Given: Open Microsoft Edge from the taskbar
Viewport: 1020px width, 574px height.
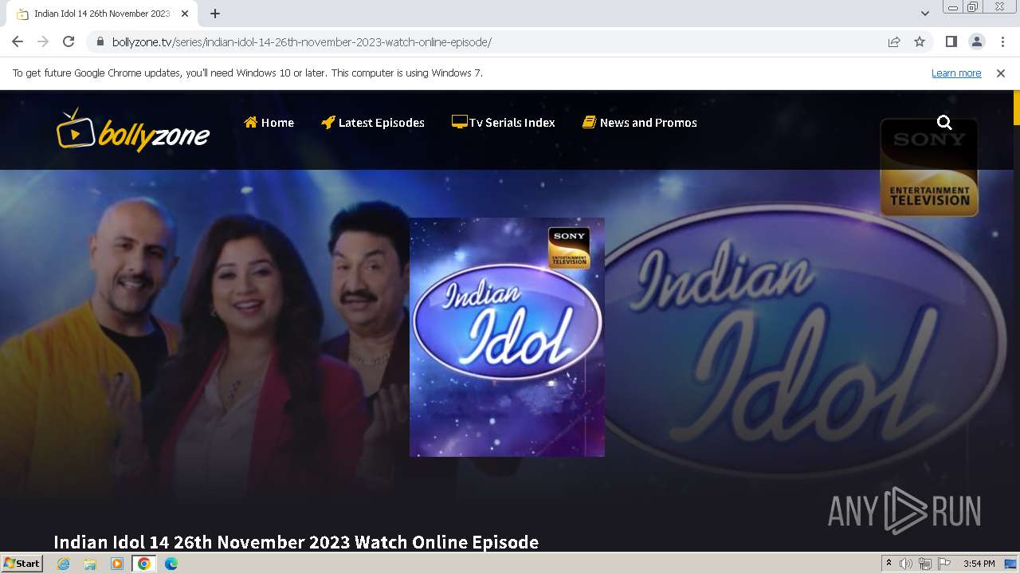Looking at the screenshot, I should click(x=171, y=564).
